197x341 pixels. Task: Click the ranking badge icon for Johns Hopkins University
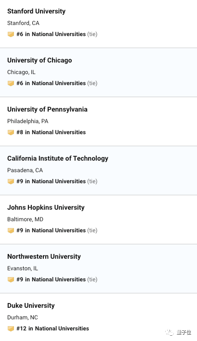(11, 230)
